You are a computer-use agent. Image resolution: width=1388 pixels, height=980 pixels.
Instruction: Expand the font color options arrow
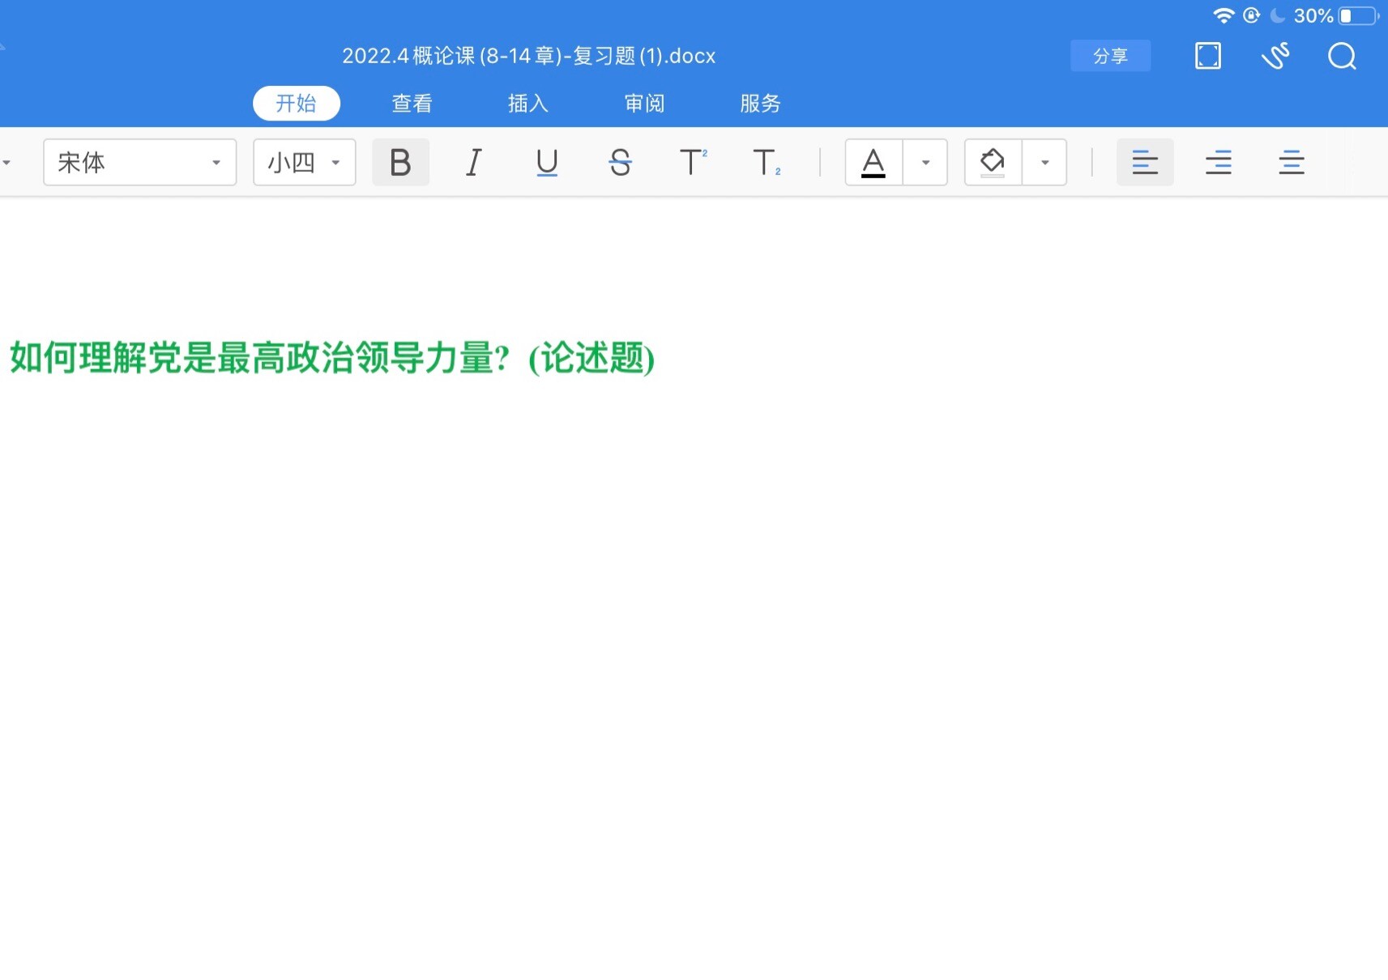(x=925, y=163)
